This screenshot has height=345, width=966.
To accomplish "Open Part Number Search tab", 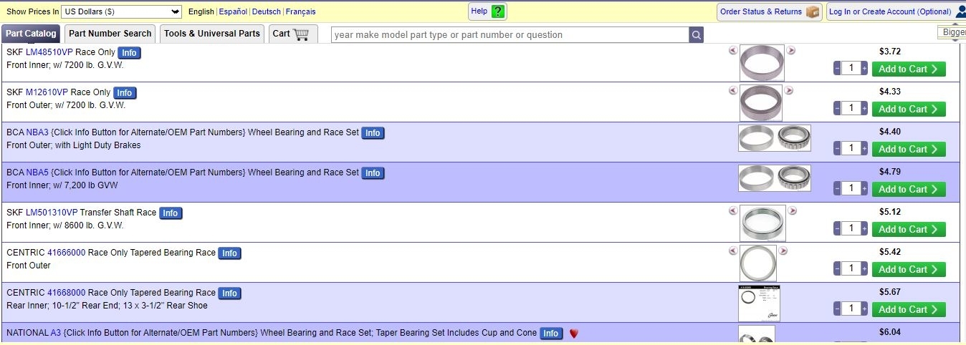I will coord(110,34).
